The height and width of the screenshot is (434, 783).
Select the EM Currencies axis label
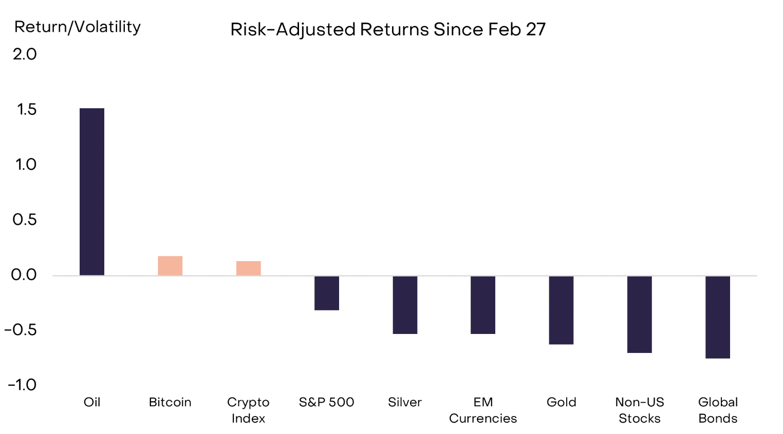[x=483, y=410]
